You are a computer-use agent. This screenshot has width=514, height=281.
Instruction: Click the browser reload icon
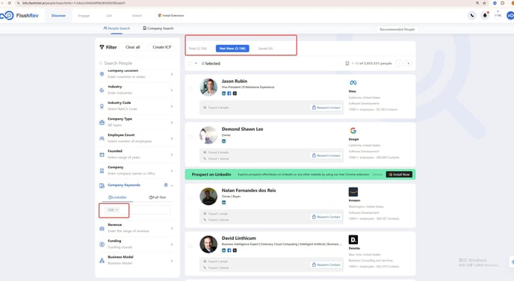pos(10,3)
